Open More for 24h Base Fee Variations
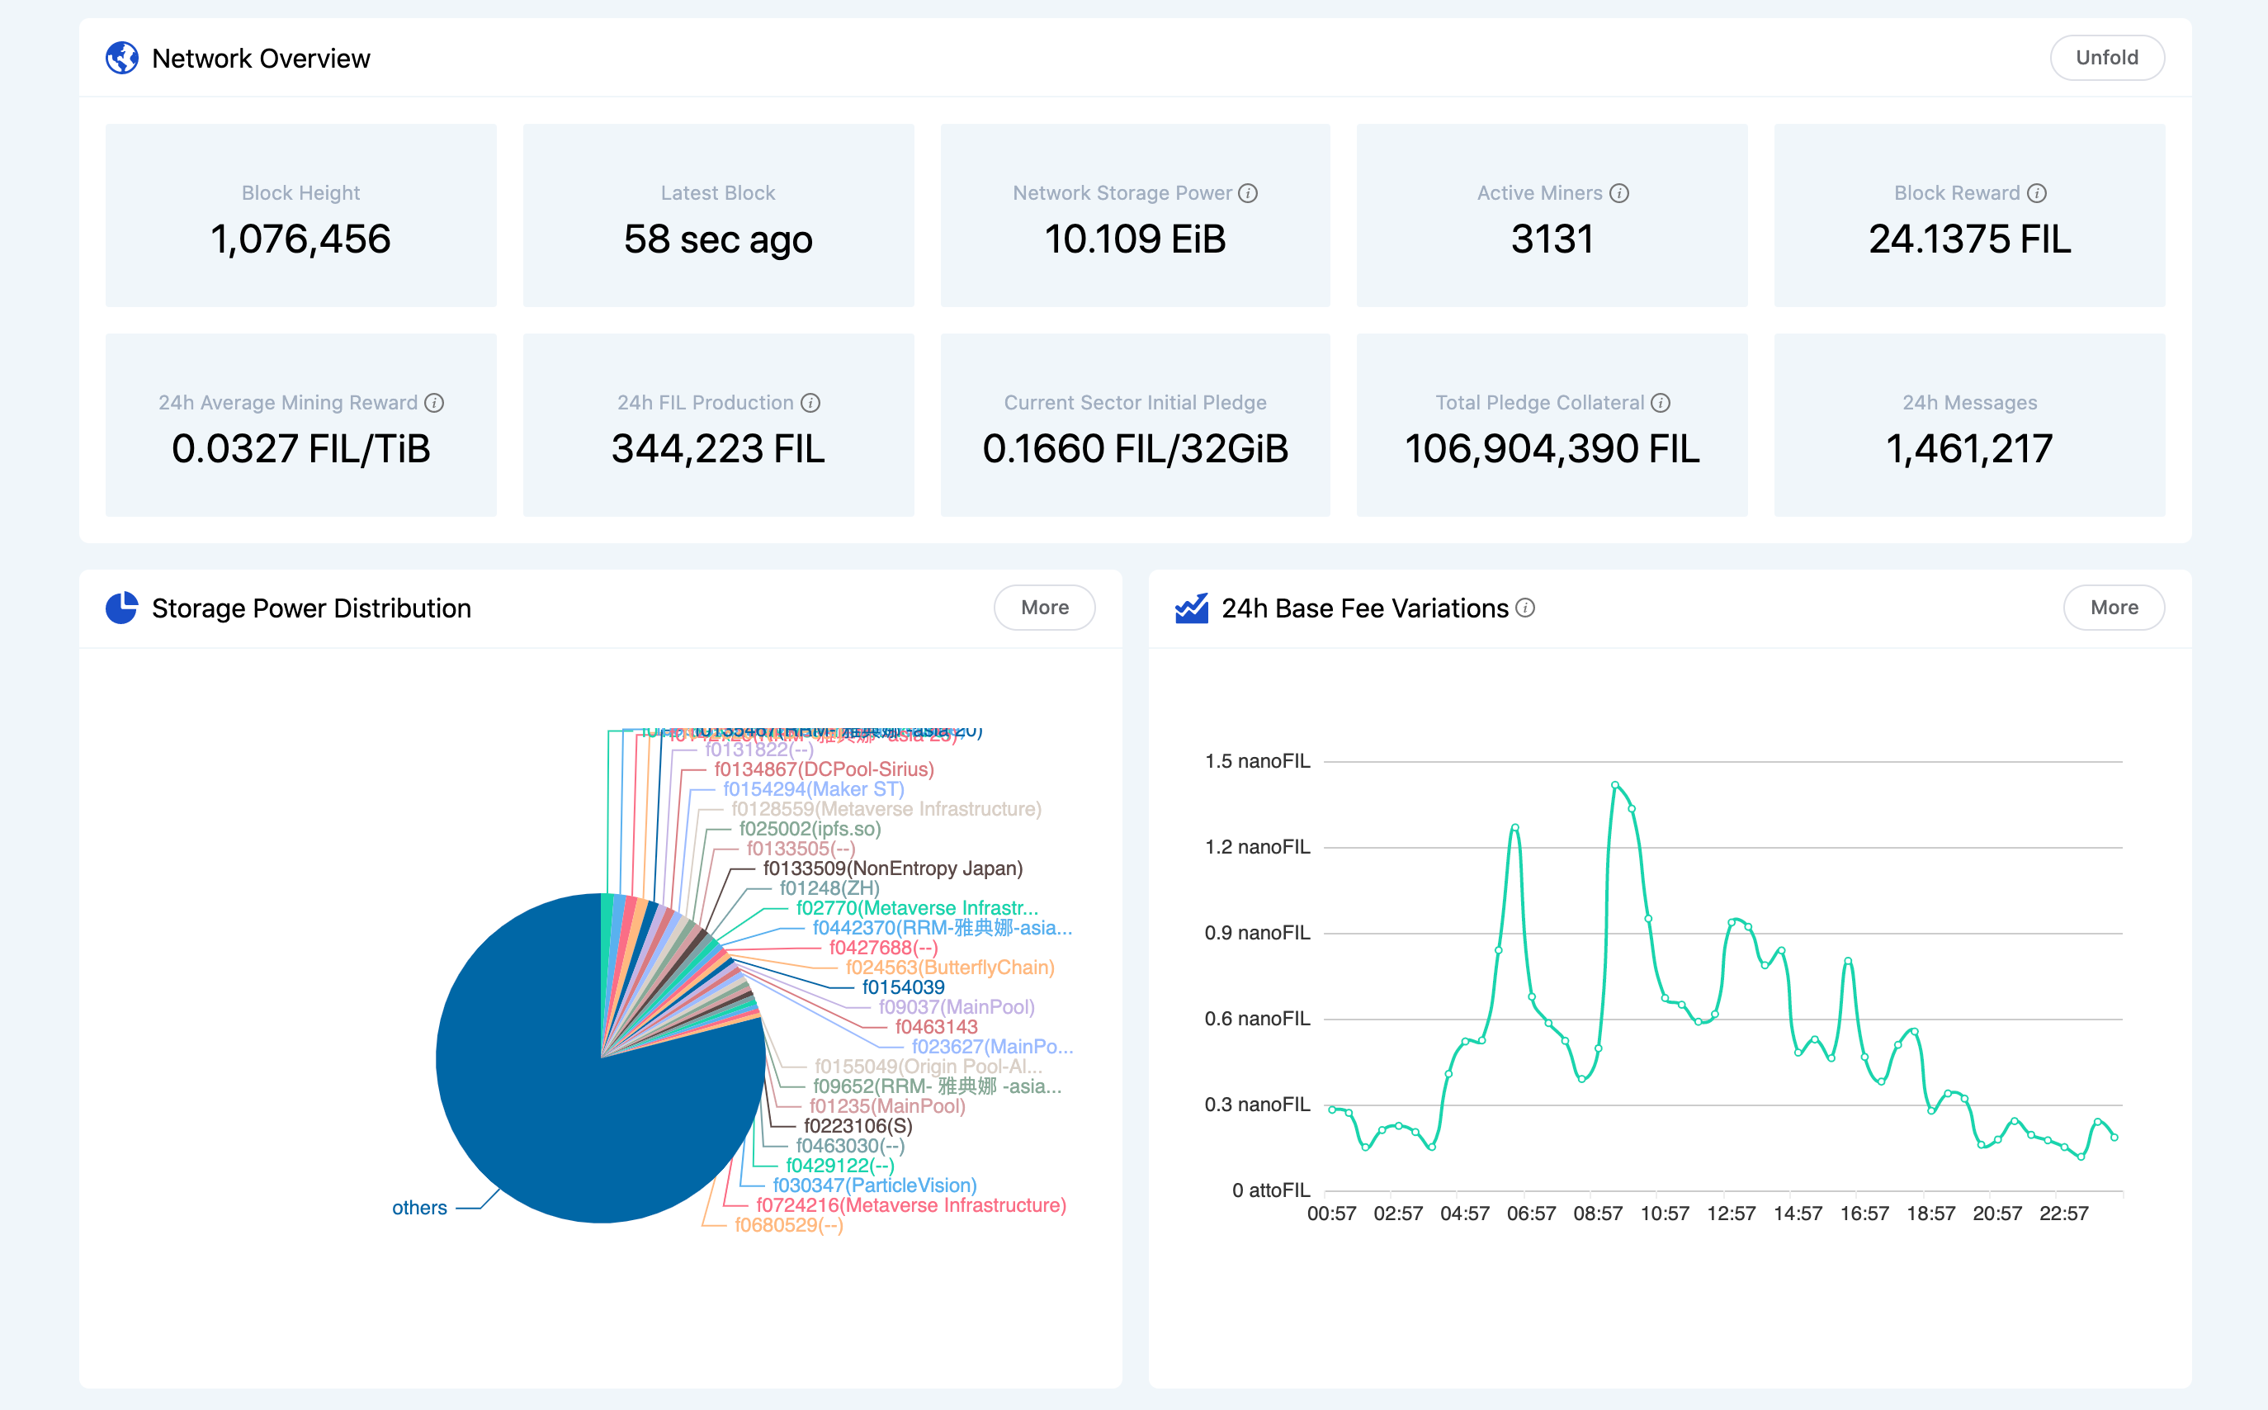Image resolution: width=2268 pixels, height=1410 pixels. (2114, 608)
